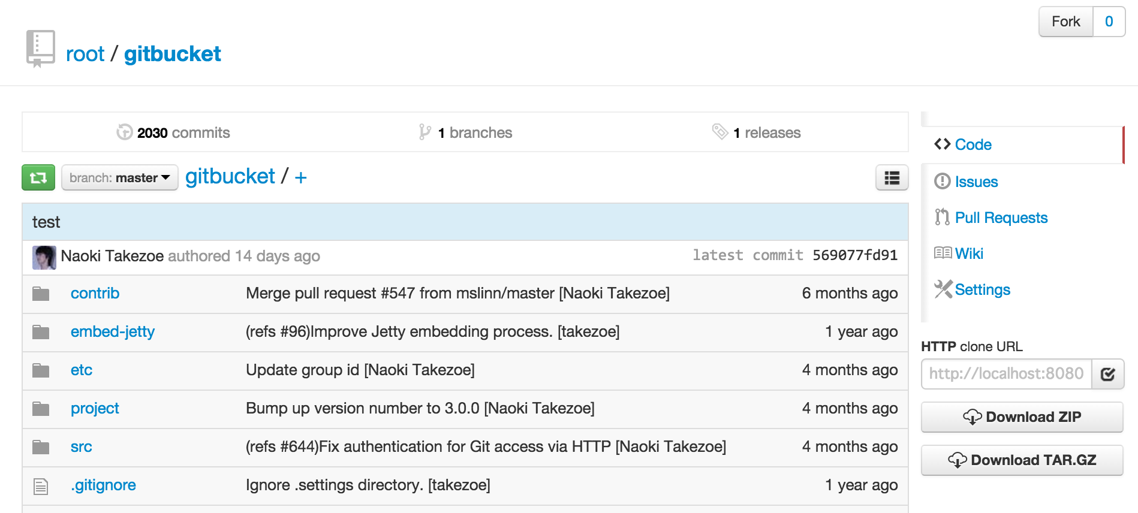Open commit Merge pull request #547 message
Image resolution: width=1138 pixels, height=513 pixels.
point(457,293)
